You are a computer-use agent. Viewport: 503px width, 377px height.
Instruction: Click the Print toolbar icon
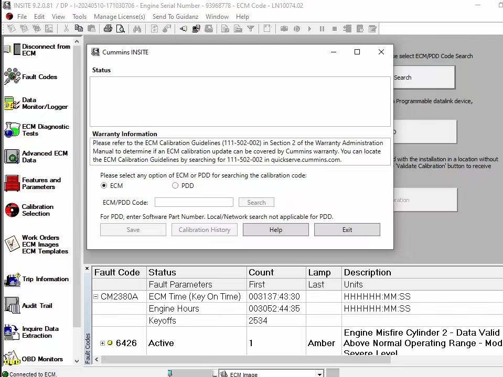pyautogui.click(x=108, y=29)
